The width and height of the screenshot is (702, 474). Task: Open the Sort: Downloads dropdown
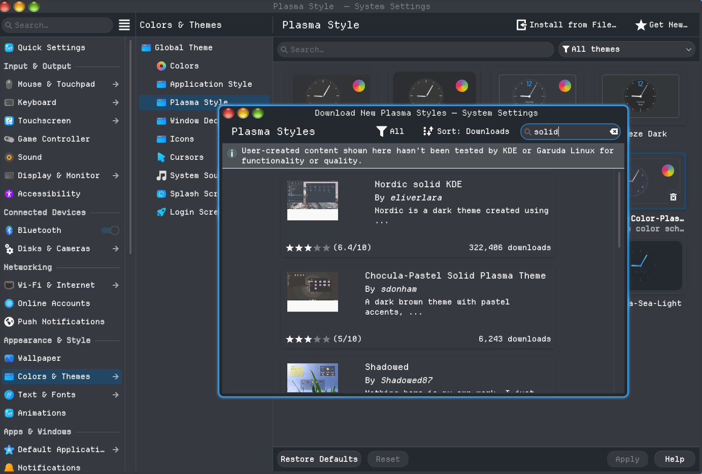coord(466,131)
